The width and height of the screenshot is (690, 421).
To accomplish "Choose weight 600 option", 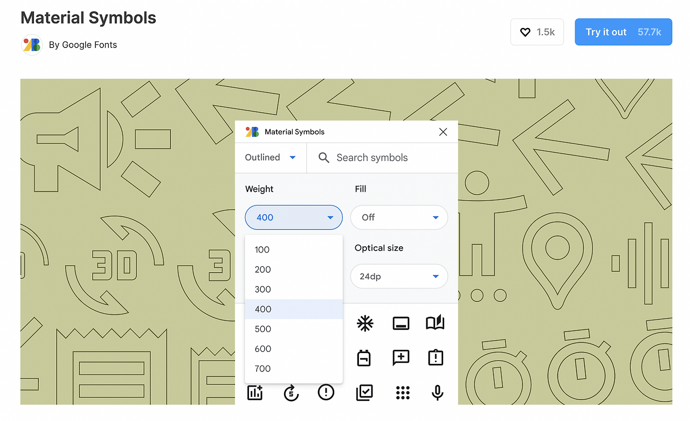I will [x=294, y=349].
